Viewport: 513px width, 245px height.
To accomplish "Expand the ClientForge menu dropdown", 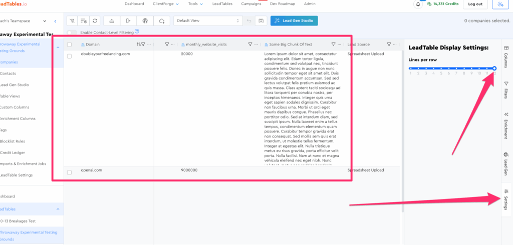I will point(166,4).
